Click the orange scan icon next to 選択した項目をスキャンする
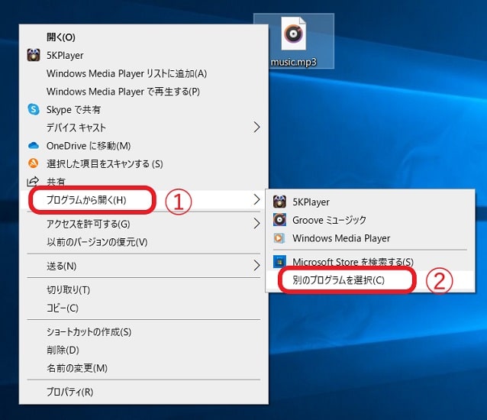Image resolution: width=487 pixels, height=420 pixels. click(34, 163)
